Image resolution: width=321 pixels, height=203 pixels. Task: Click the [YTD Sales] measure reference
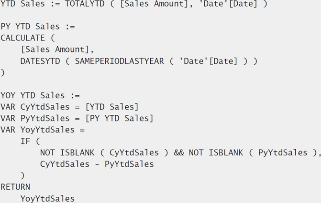(112, 107)
